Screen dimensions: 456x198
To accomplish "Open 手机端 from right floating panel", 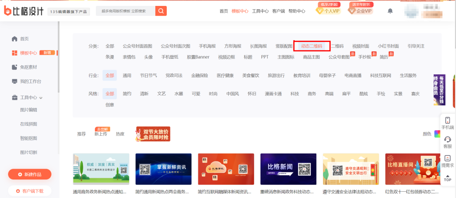I will [448, 123].
